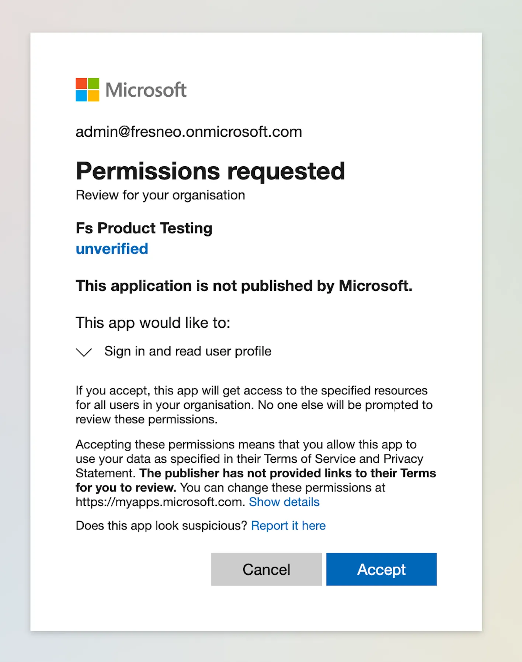Click the https://myapps.microsoft.com URL text
The width and height of the screenshot is (522, 662).
(x=160, y=502)
